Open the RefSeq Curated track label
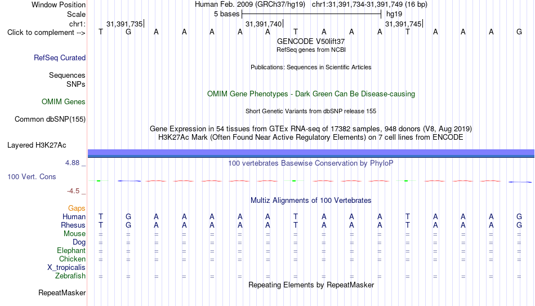The height and width of the screenshot is (306, 535). [59, 57]
